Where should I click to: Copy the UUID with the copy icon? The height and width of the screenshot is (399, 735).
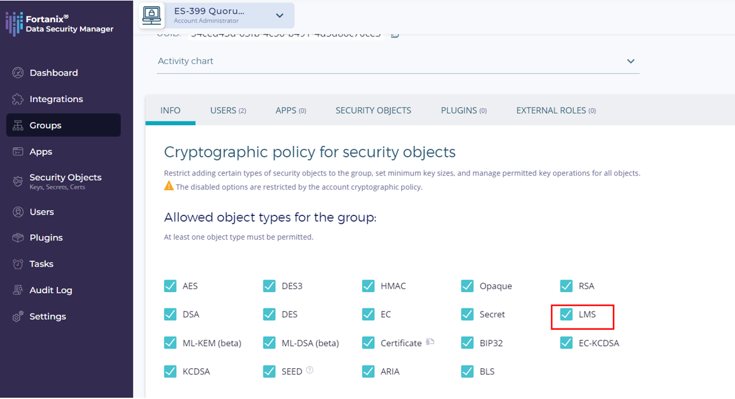pos(395,35)
